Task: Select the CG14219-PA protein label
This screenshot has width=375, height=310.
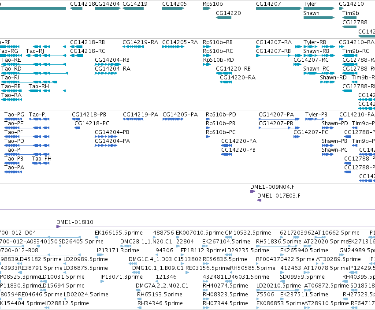Action: tap(141, 115)
